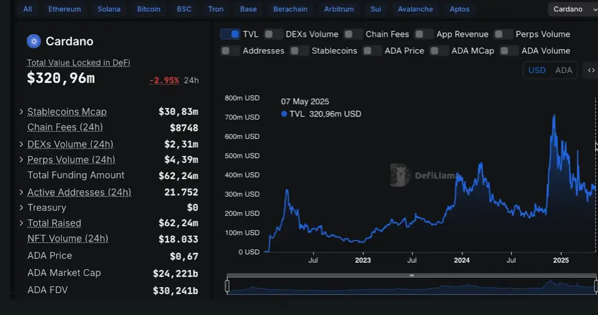
Task: Switch on the ADA MCap toggle
Action: tap(439, 51)
